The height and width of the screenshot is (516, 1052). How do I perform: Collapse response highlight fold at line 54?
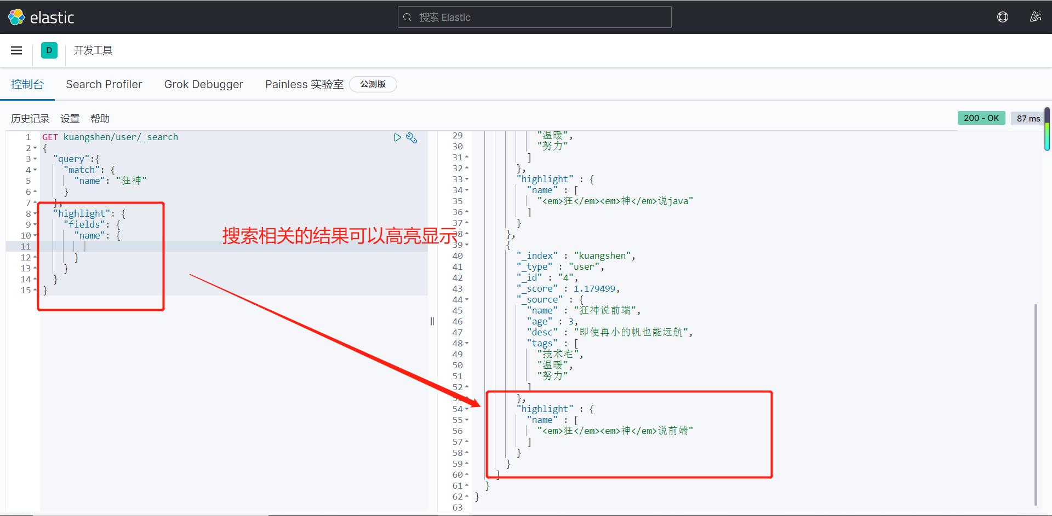467,409
